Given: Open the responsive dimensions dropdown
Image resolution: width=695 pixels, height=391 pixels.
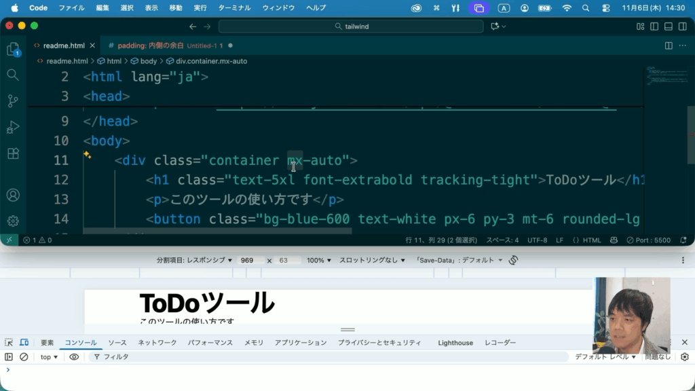Looking at the screenshot, I should 194,260.
